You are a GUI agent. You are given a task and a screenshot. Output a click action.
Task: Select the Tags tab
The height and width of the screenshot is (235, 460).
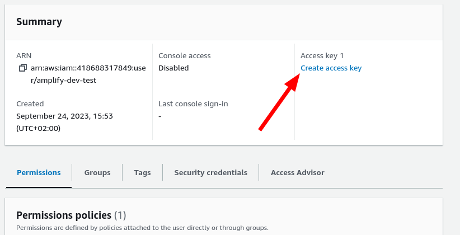point(142,172)
